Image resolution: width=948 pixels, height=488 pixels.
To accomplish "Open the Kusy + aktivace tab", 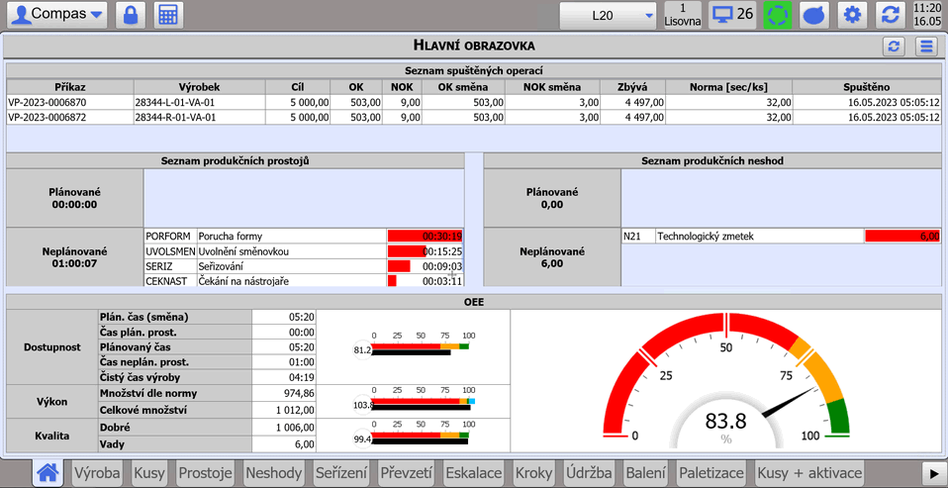I will click(809, 473).
